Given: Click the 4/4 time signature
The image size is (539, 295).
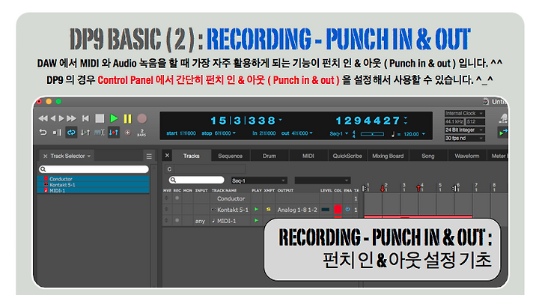Looking at the screenshot, I should [x=353, y=134].
